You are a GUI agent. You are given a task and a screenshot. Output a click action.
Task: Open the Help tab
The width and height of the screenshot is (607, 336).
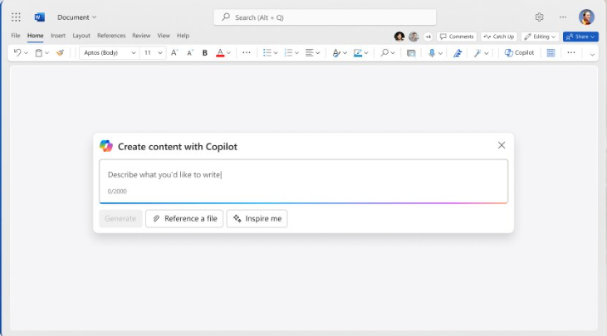click(x=184, y=36)
